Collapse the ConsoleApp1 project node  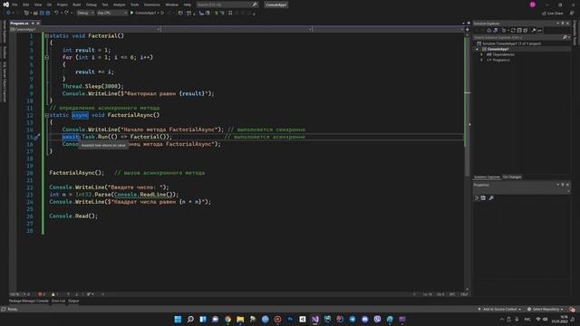point(478,49)
